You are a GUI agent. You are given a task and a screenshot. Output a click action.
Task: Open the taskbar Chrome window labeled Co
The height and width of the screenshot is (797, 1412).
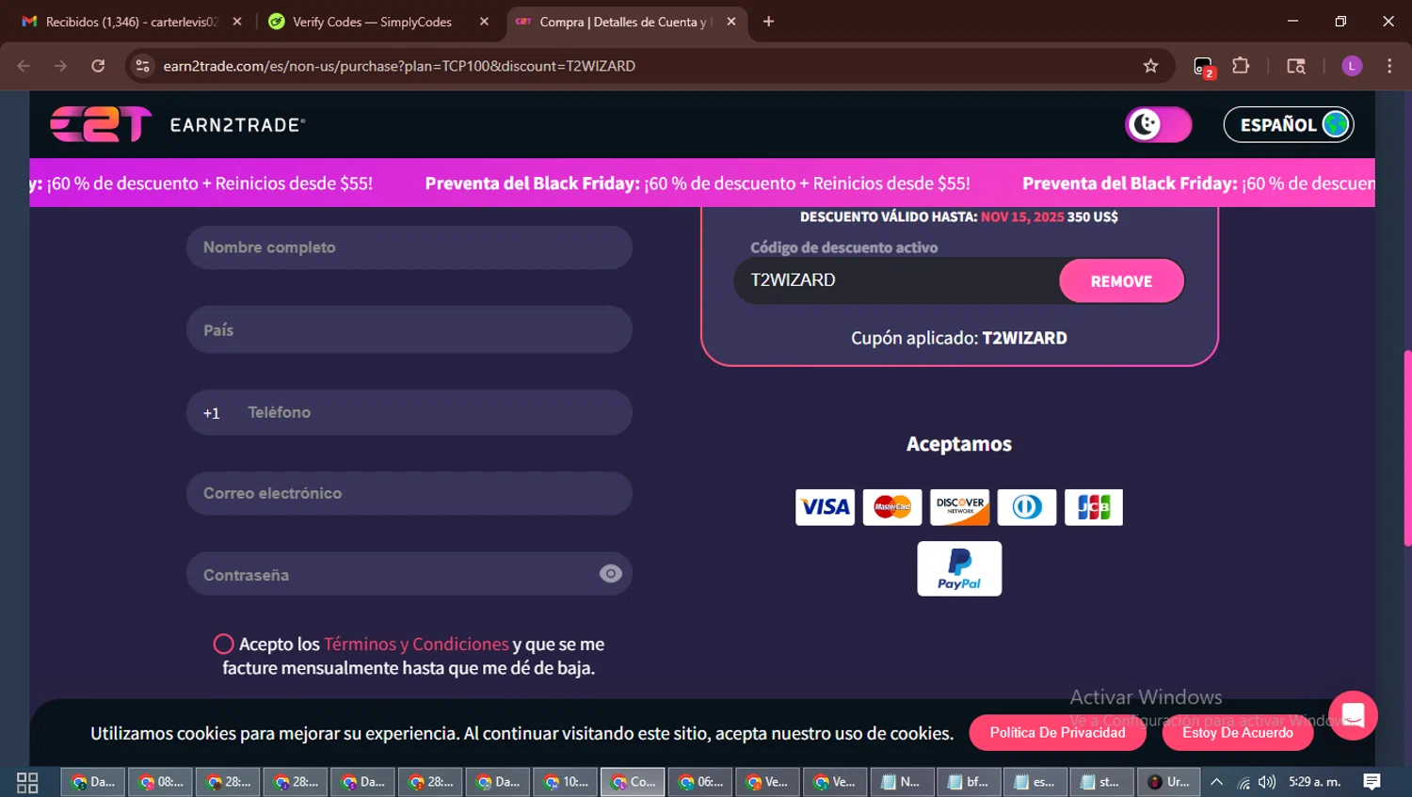[633, 782]
